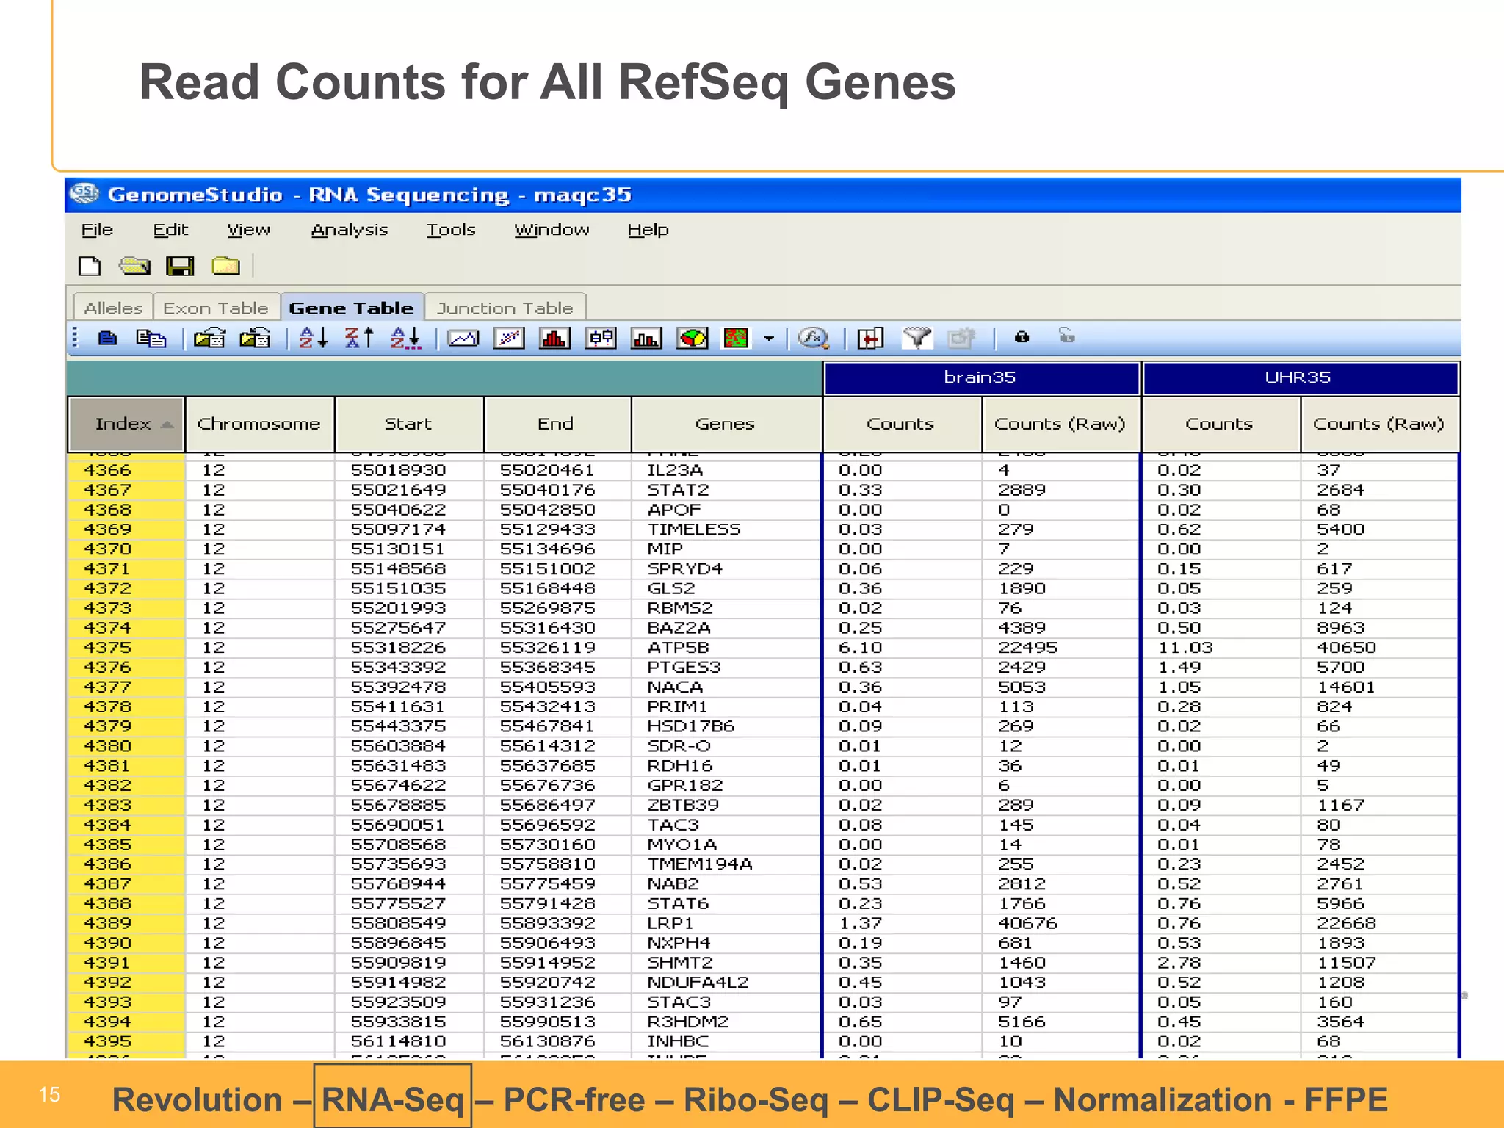1504x1128 pixels.
Task: Click the UHR35 sample group header
Action: point(1299,377)
